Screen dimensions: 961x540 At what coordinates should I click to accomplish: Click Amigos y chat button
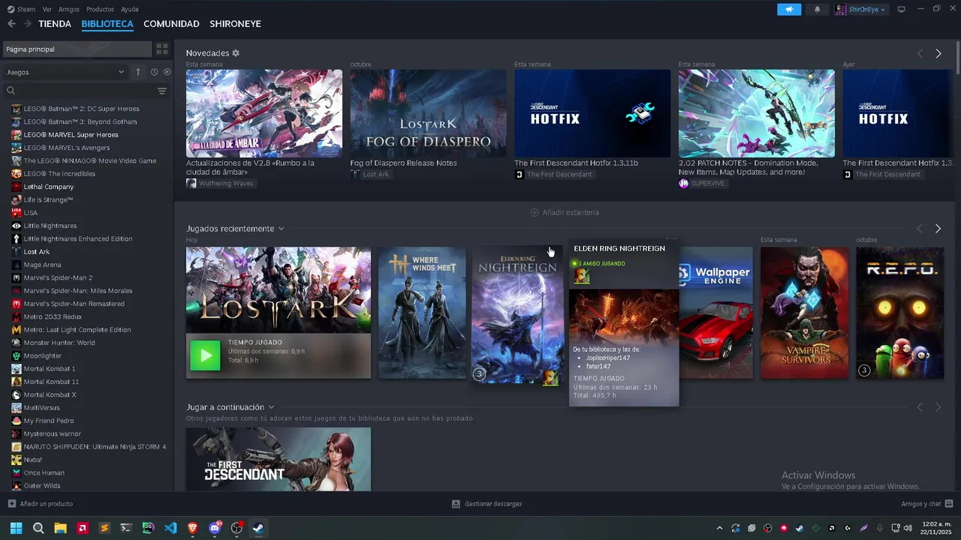point(927,504)
